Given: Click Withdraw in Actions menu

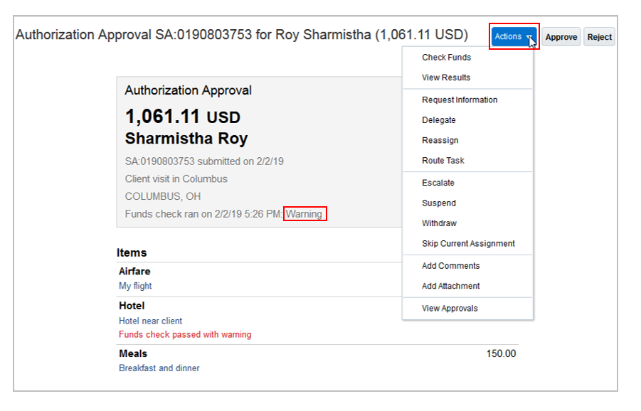Looking at the screenshot, I should point(439,223).
